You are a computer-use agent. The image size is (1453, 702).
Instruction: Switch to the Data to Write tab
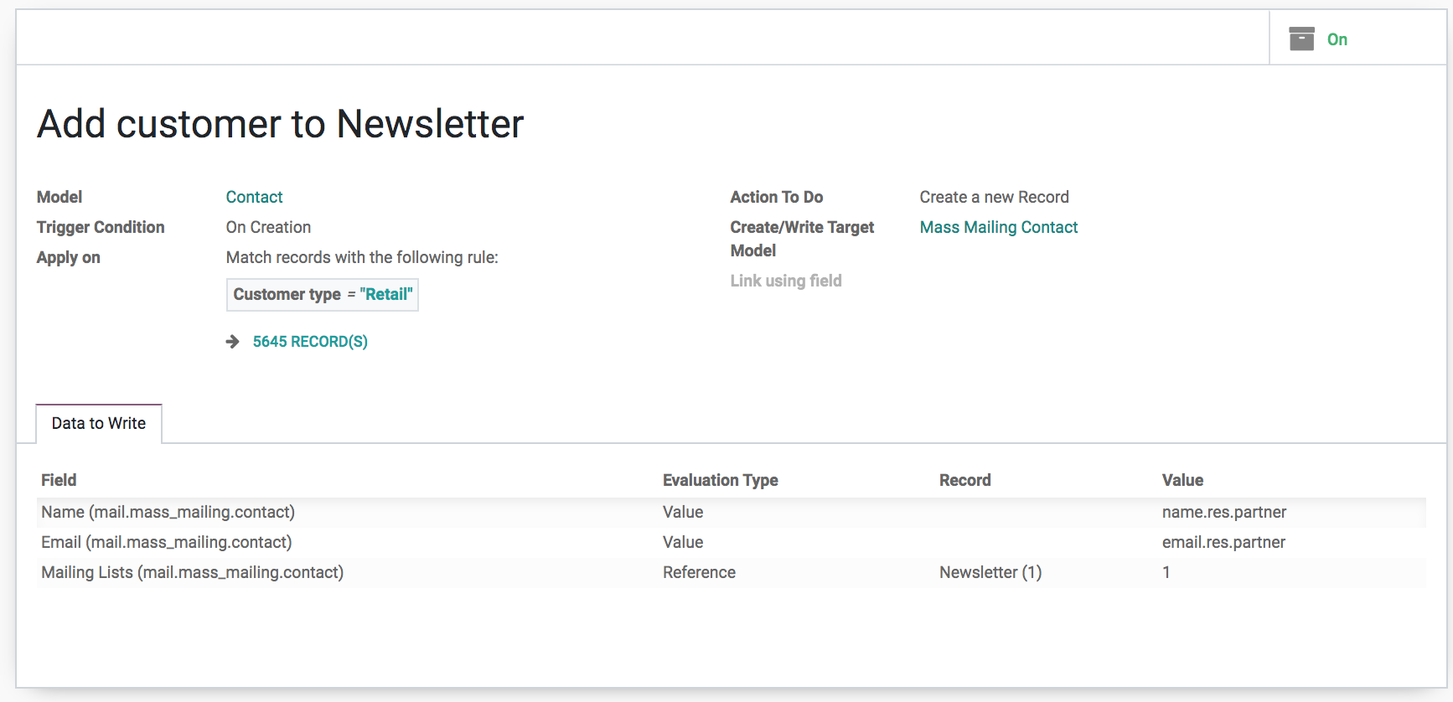(x=99, y=424)
